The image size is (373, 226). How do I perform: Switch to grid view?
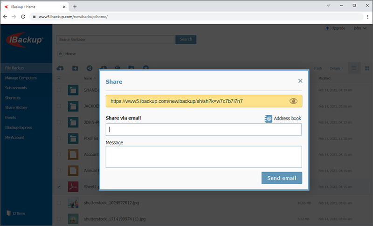367,68
